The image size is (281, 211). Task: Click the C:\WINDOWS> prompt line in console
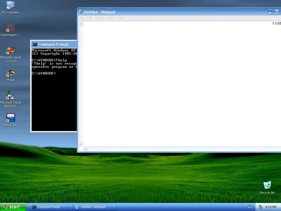tap(44, 73)
